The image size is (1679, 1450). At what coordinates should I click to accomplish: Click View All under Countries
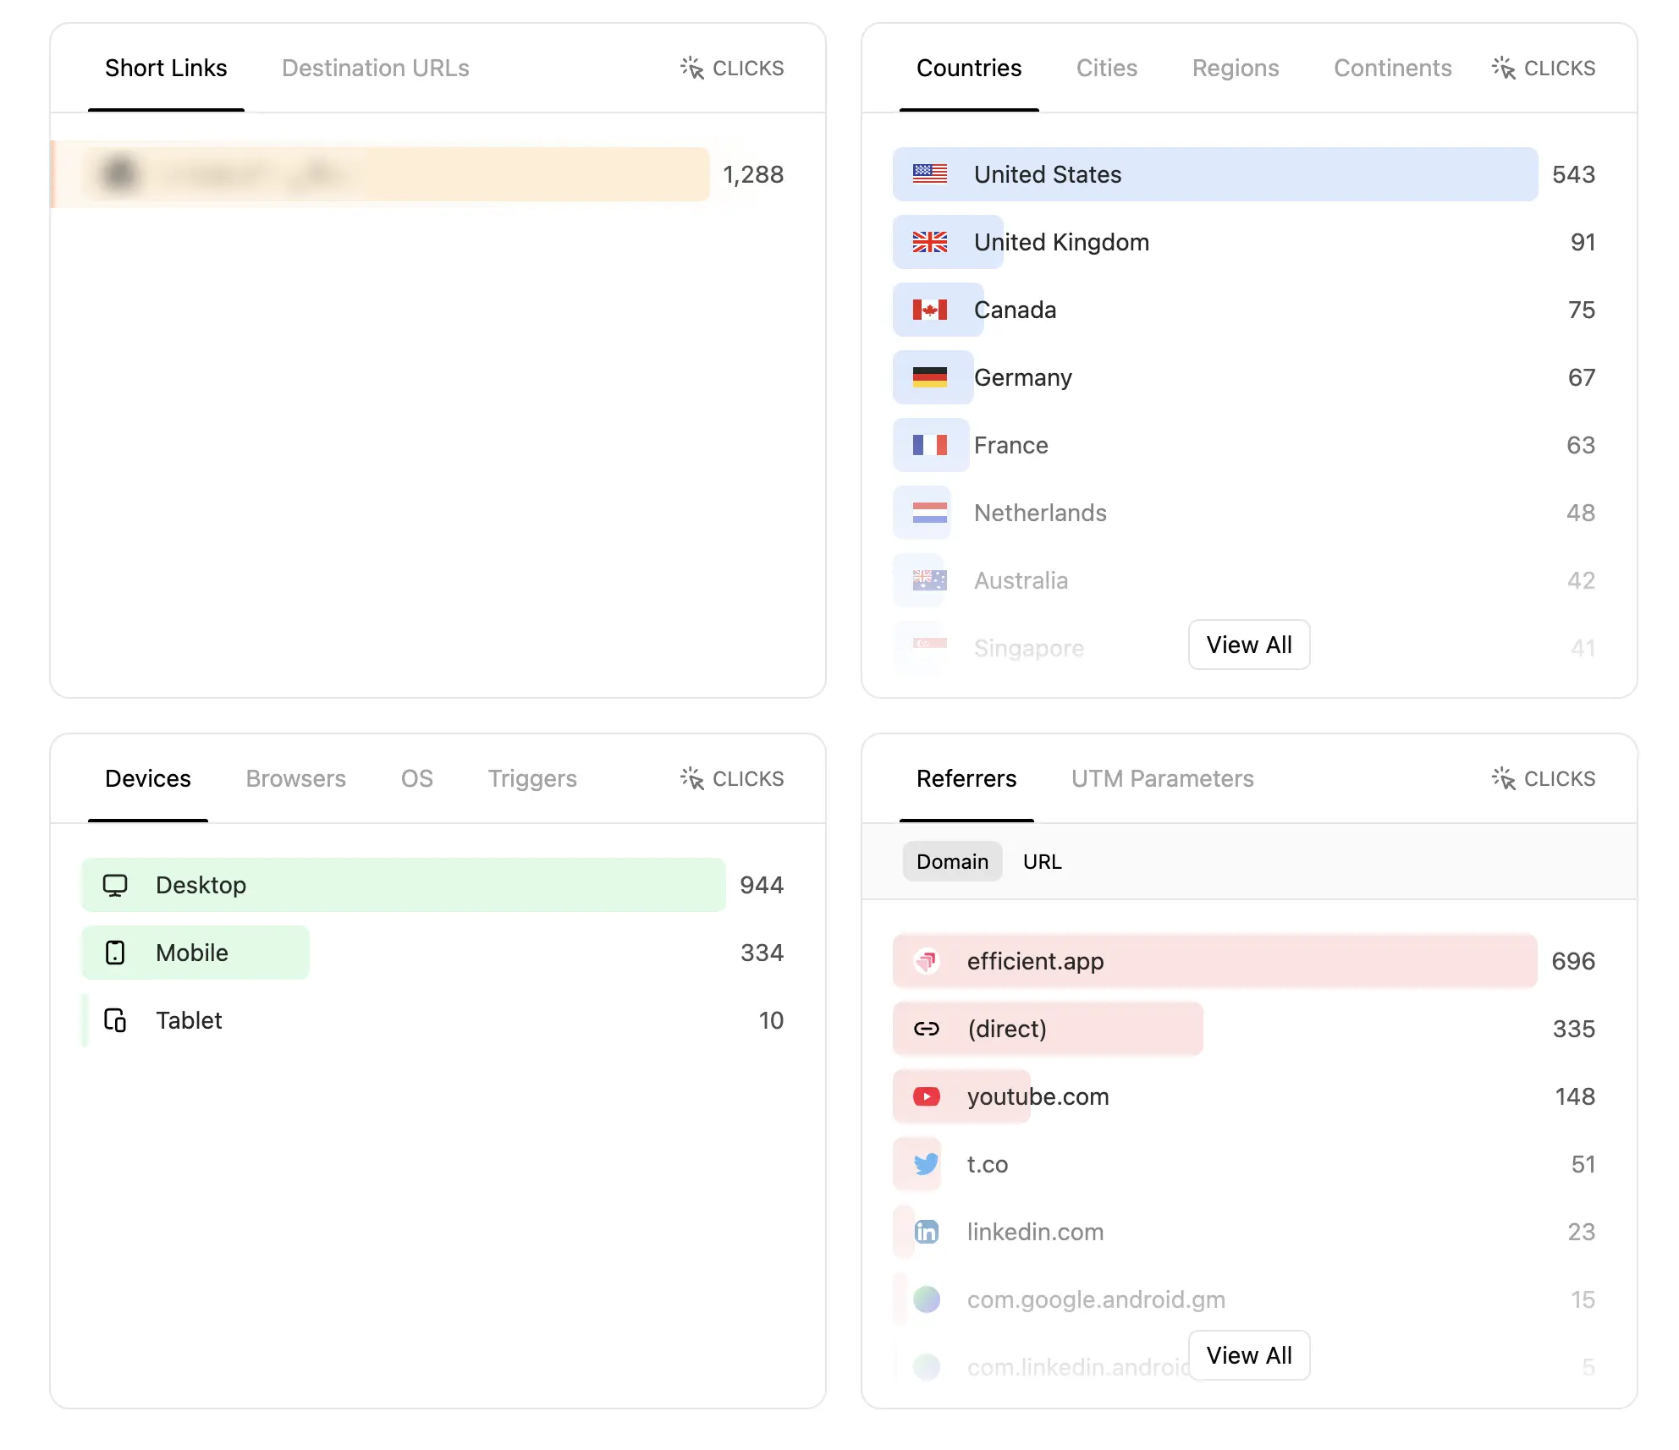click(x=1249, y=645)
